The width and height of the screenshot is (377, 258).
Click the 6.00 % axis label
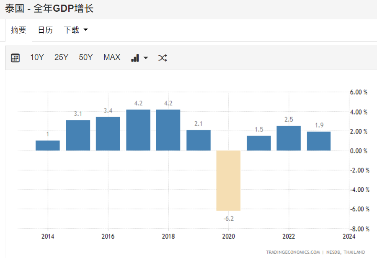[x=359, y=92]
